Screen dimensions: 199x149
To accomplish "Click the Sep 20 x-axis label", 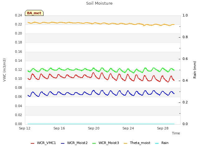I will (x=94, y=128).
